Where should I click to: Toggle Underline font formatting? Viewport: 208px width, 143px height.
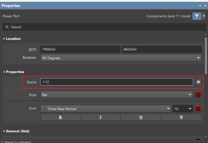pos(141,117)
